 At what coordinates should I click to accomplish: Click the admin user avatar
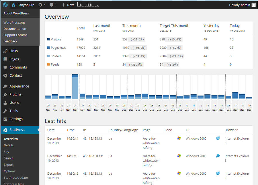pos(253,5)
